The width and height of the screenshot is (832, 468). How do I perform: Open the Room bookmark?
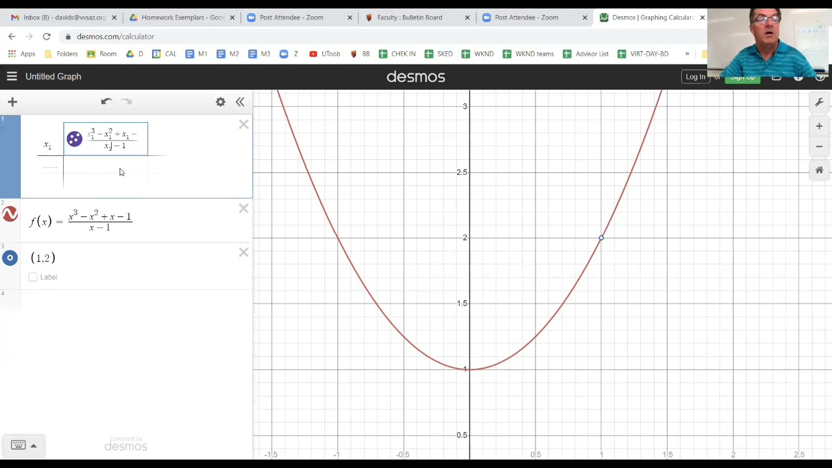click(101, 54)
